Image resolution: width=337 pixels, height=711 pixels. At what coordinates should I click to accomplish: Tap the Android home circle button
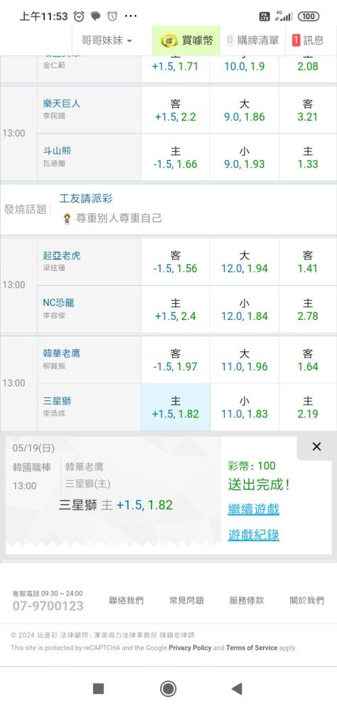[168, 689]
